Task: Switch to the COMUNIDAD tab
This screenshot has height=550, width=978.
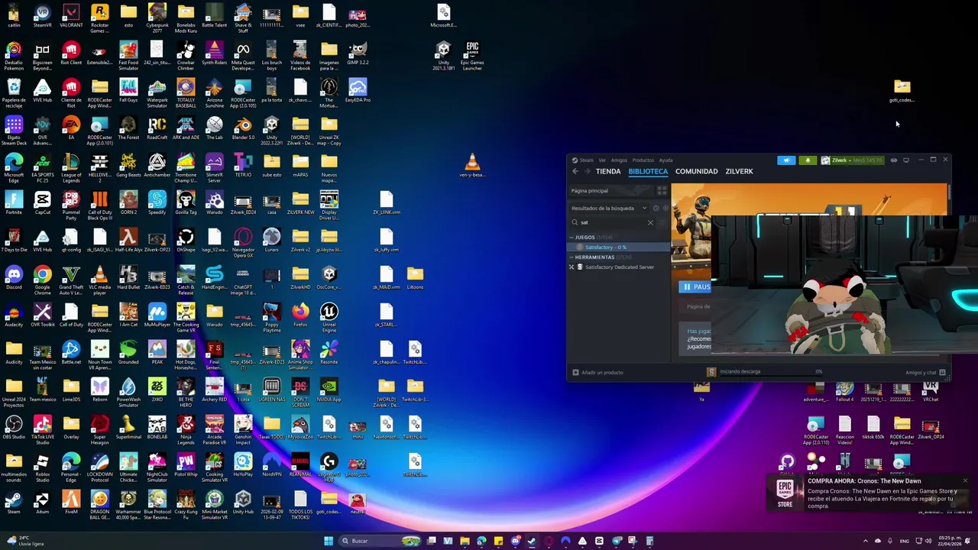Action: click(696, 172)
